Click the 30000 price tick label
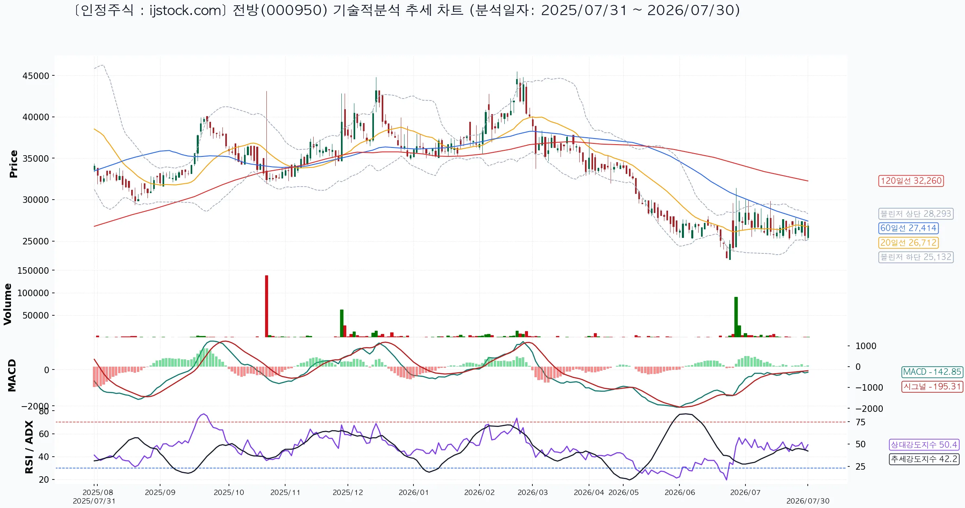The image size is (965, 508). pyautogui.click(x=35, y=200)
